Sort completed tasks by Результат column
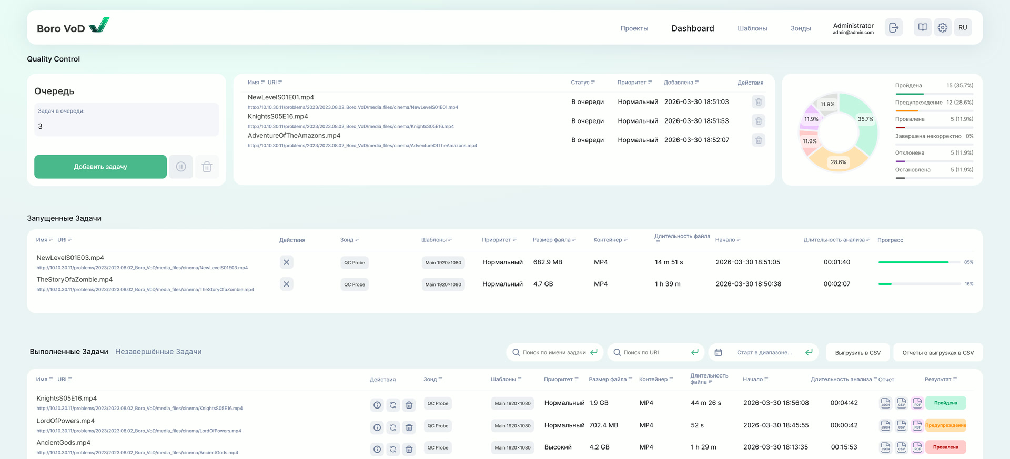The height and width of the screenshot is (459, 1010). tap(941, 379)
